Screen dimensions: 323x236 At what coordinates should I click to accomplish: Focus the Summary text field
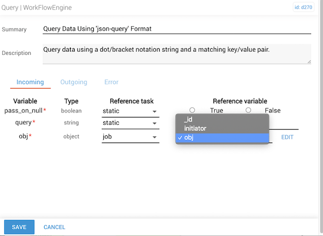[x=176, y=29]
